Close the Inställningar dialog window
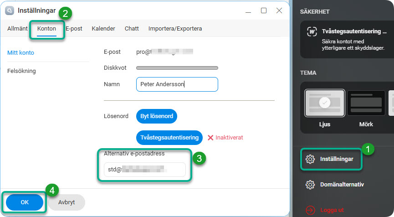This screenshot has height=217, width=394. coord(279,10)
